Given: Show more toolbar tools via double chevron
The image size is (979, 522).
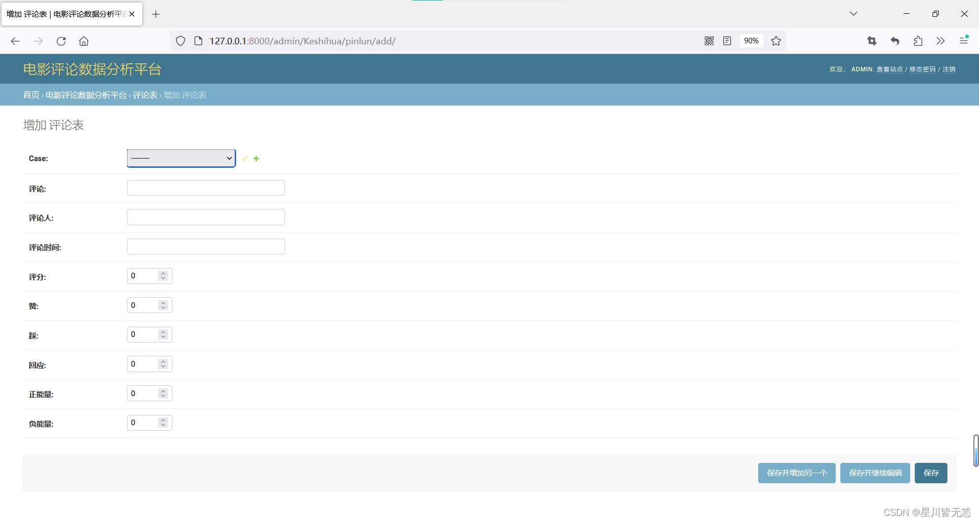Looking at the screenshot, I should click(x=940, y=41).
